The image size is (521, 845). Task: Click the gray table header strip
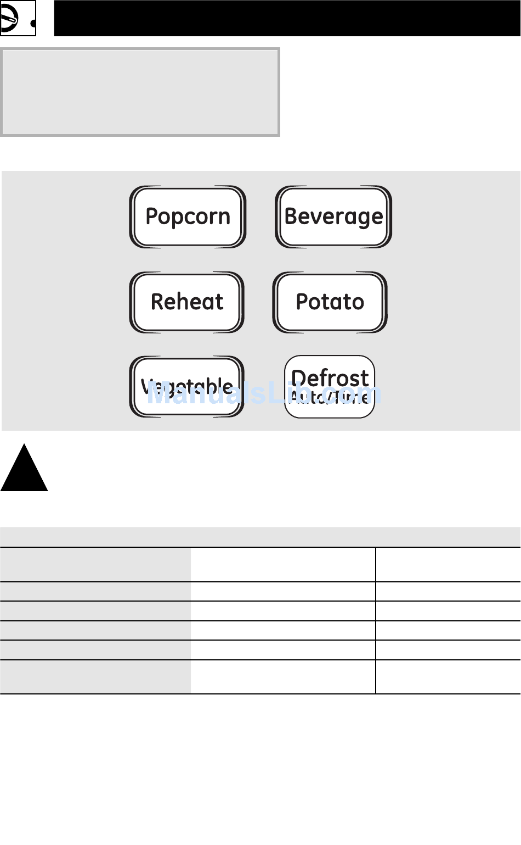click(x=260, y=537)
